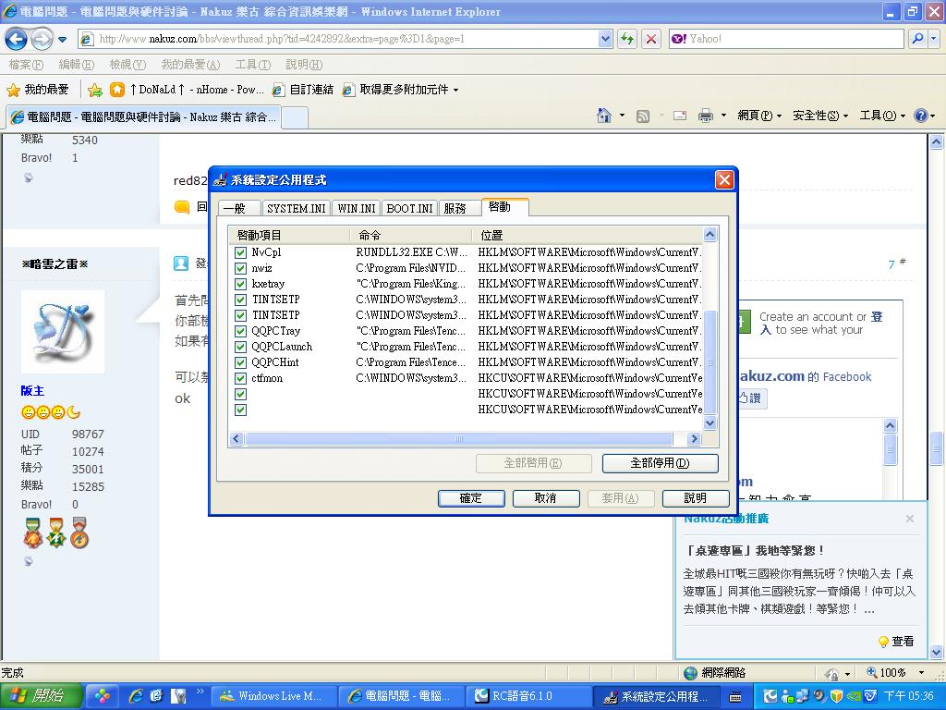Open the 網頁(P) dropdown menu

pos(759,116)
